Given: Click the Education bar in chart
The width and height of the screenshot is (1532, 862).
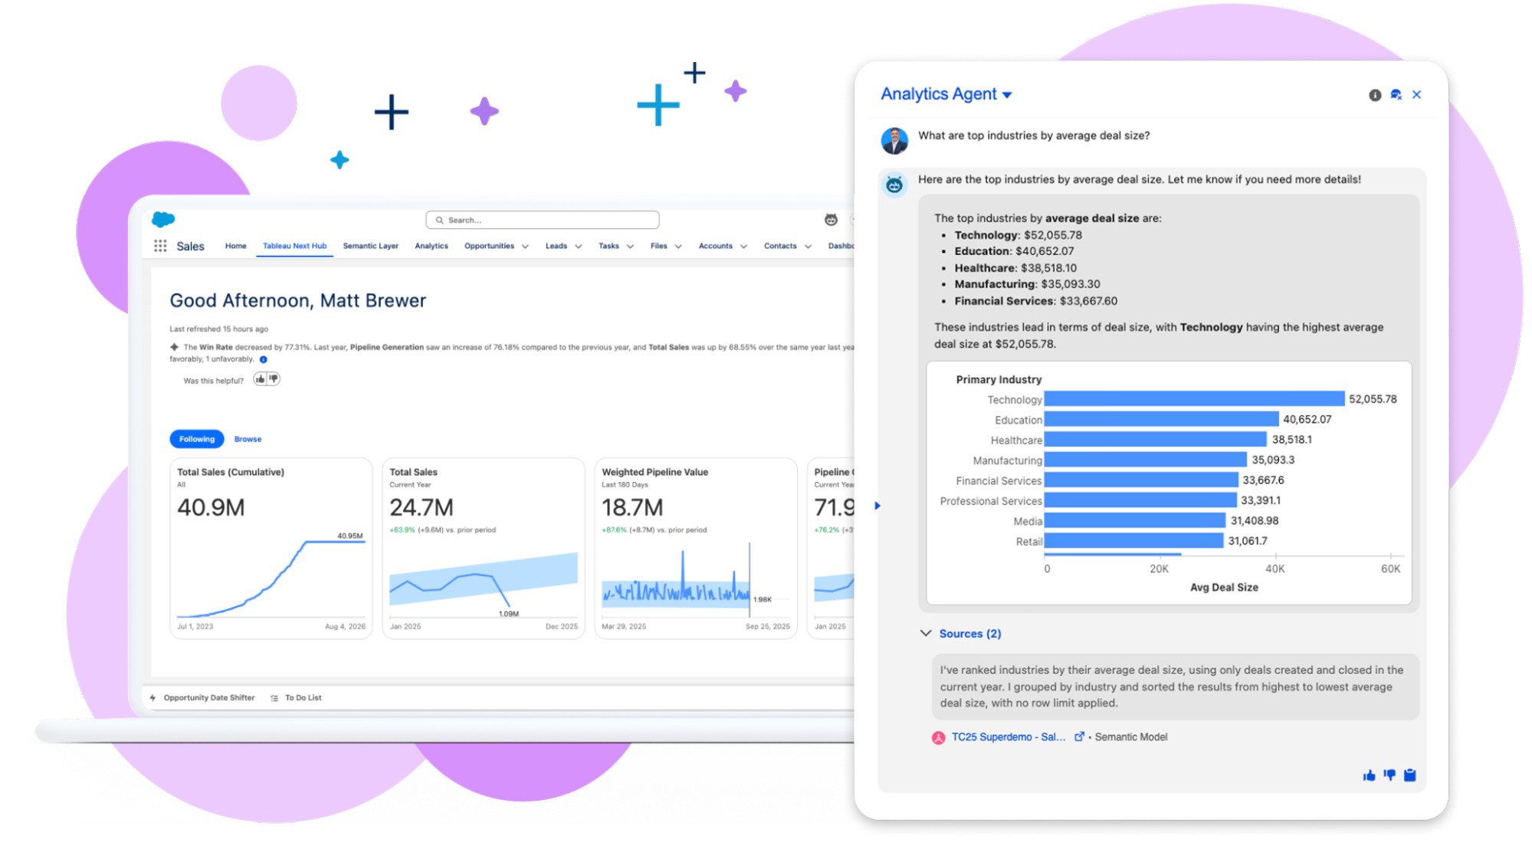Looking at the screenshot, I should 1161,419.
